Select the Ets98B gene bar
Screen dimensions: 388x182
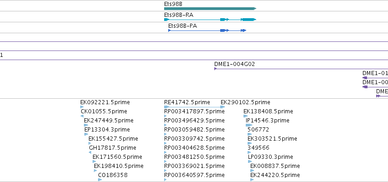210,9
